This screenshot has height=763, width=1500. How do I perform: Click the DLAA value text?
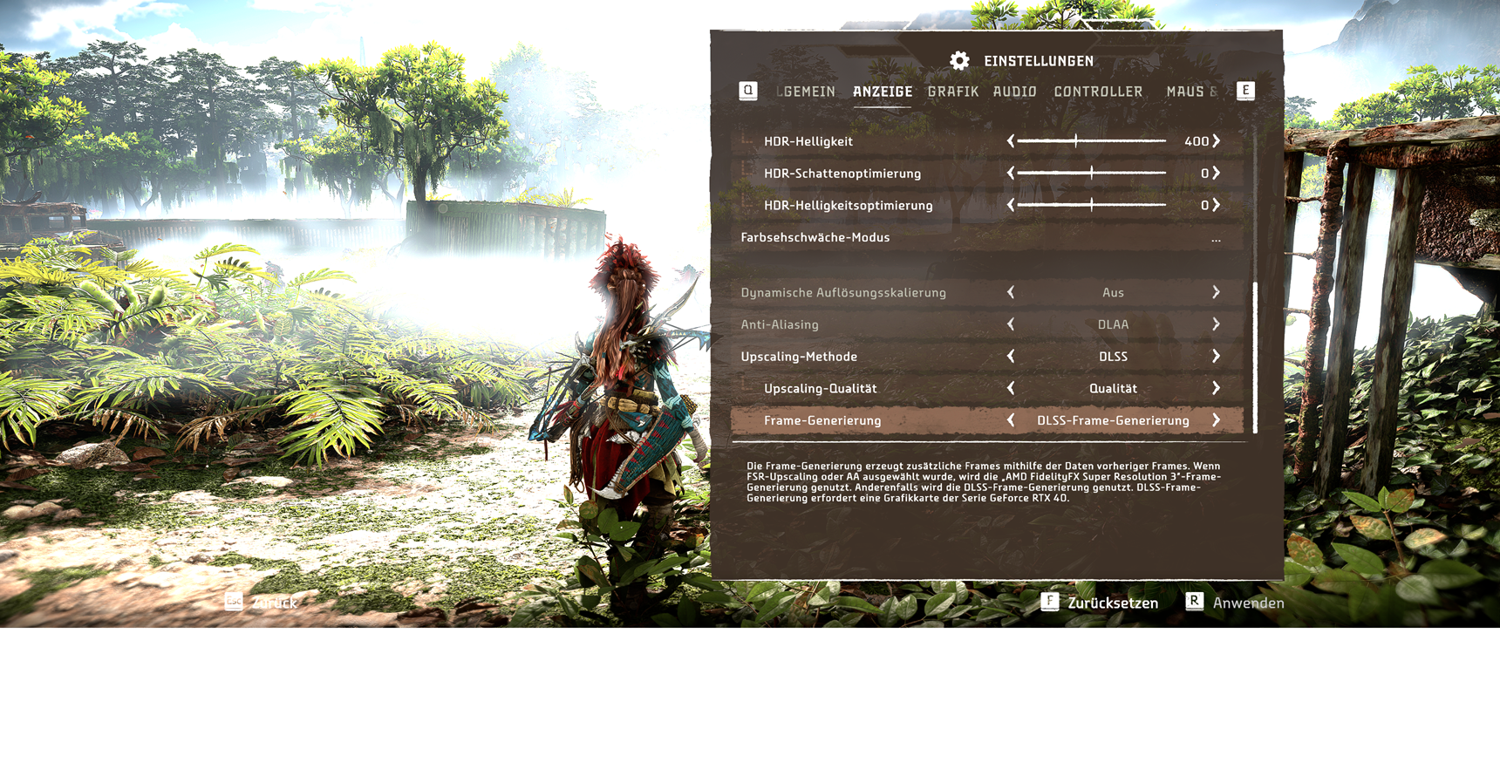pyautogui.click(x=1113, y=324)
